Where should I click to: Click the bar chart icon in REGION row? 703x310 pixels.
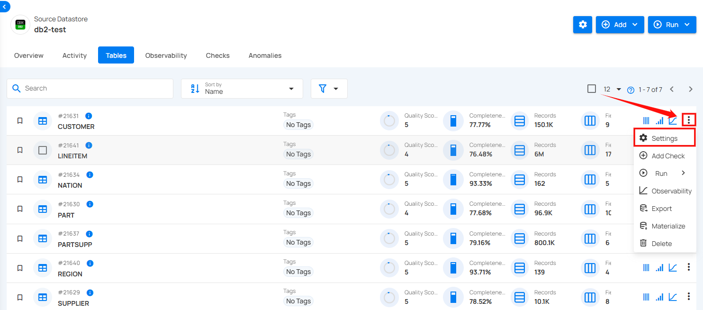659,268
